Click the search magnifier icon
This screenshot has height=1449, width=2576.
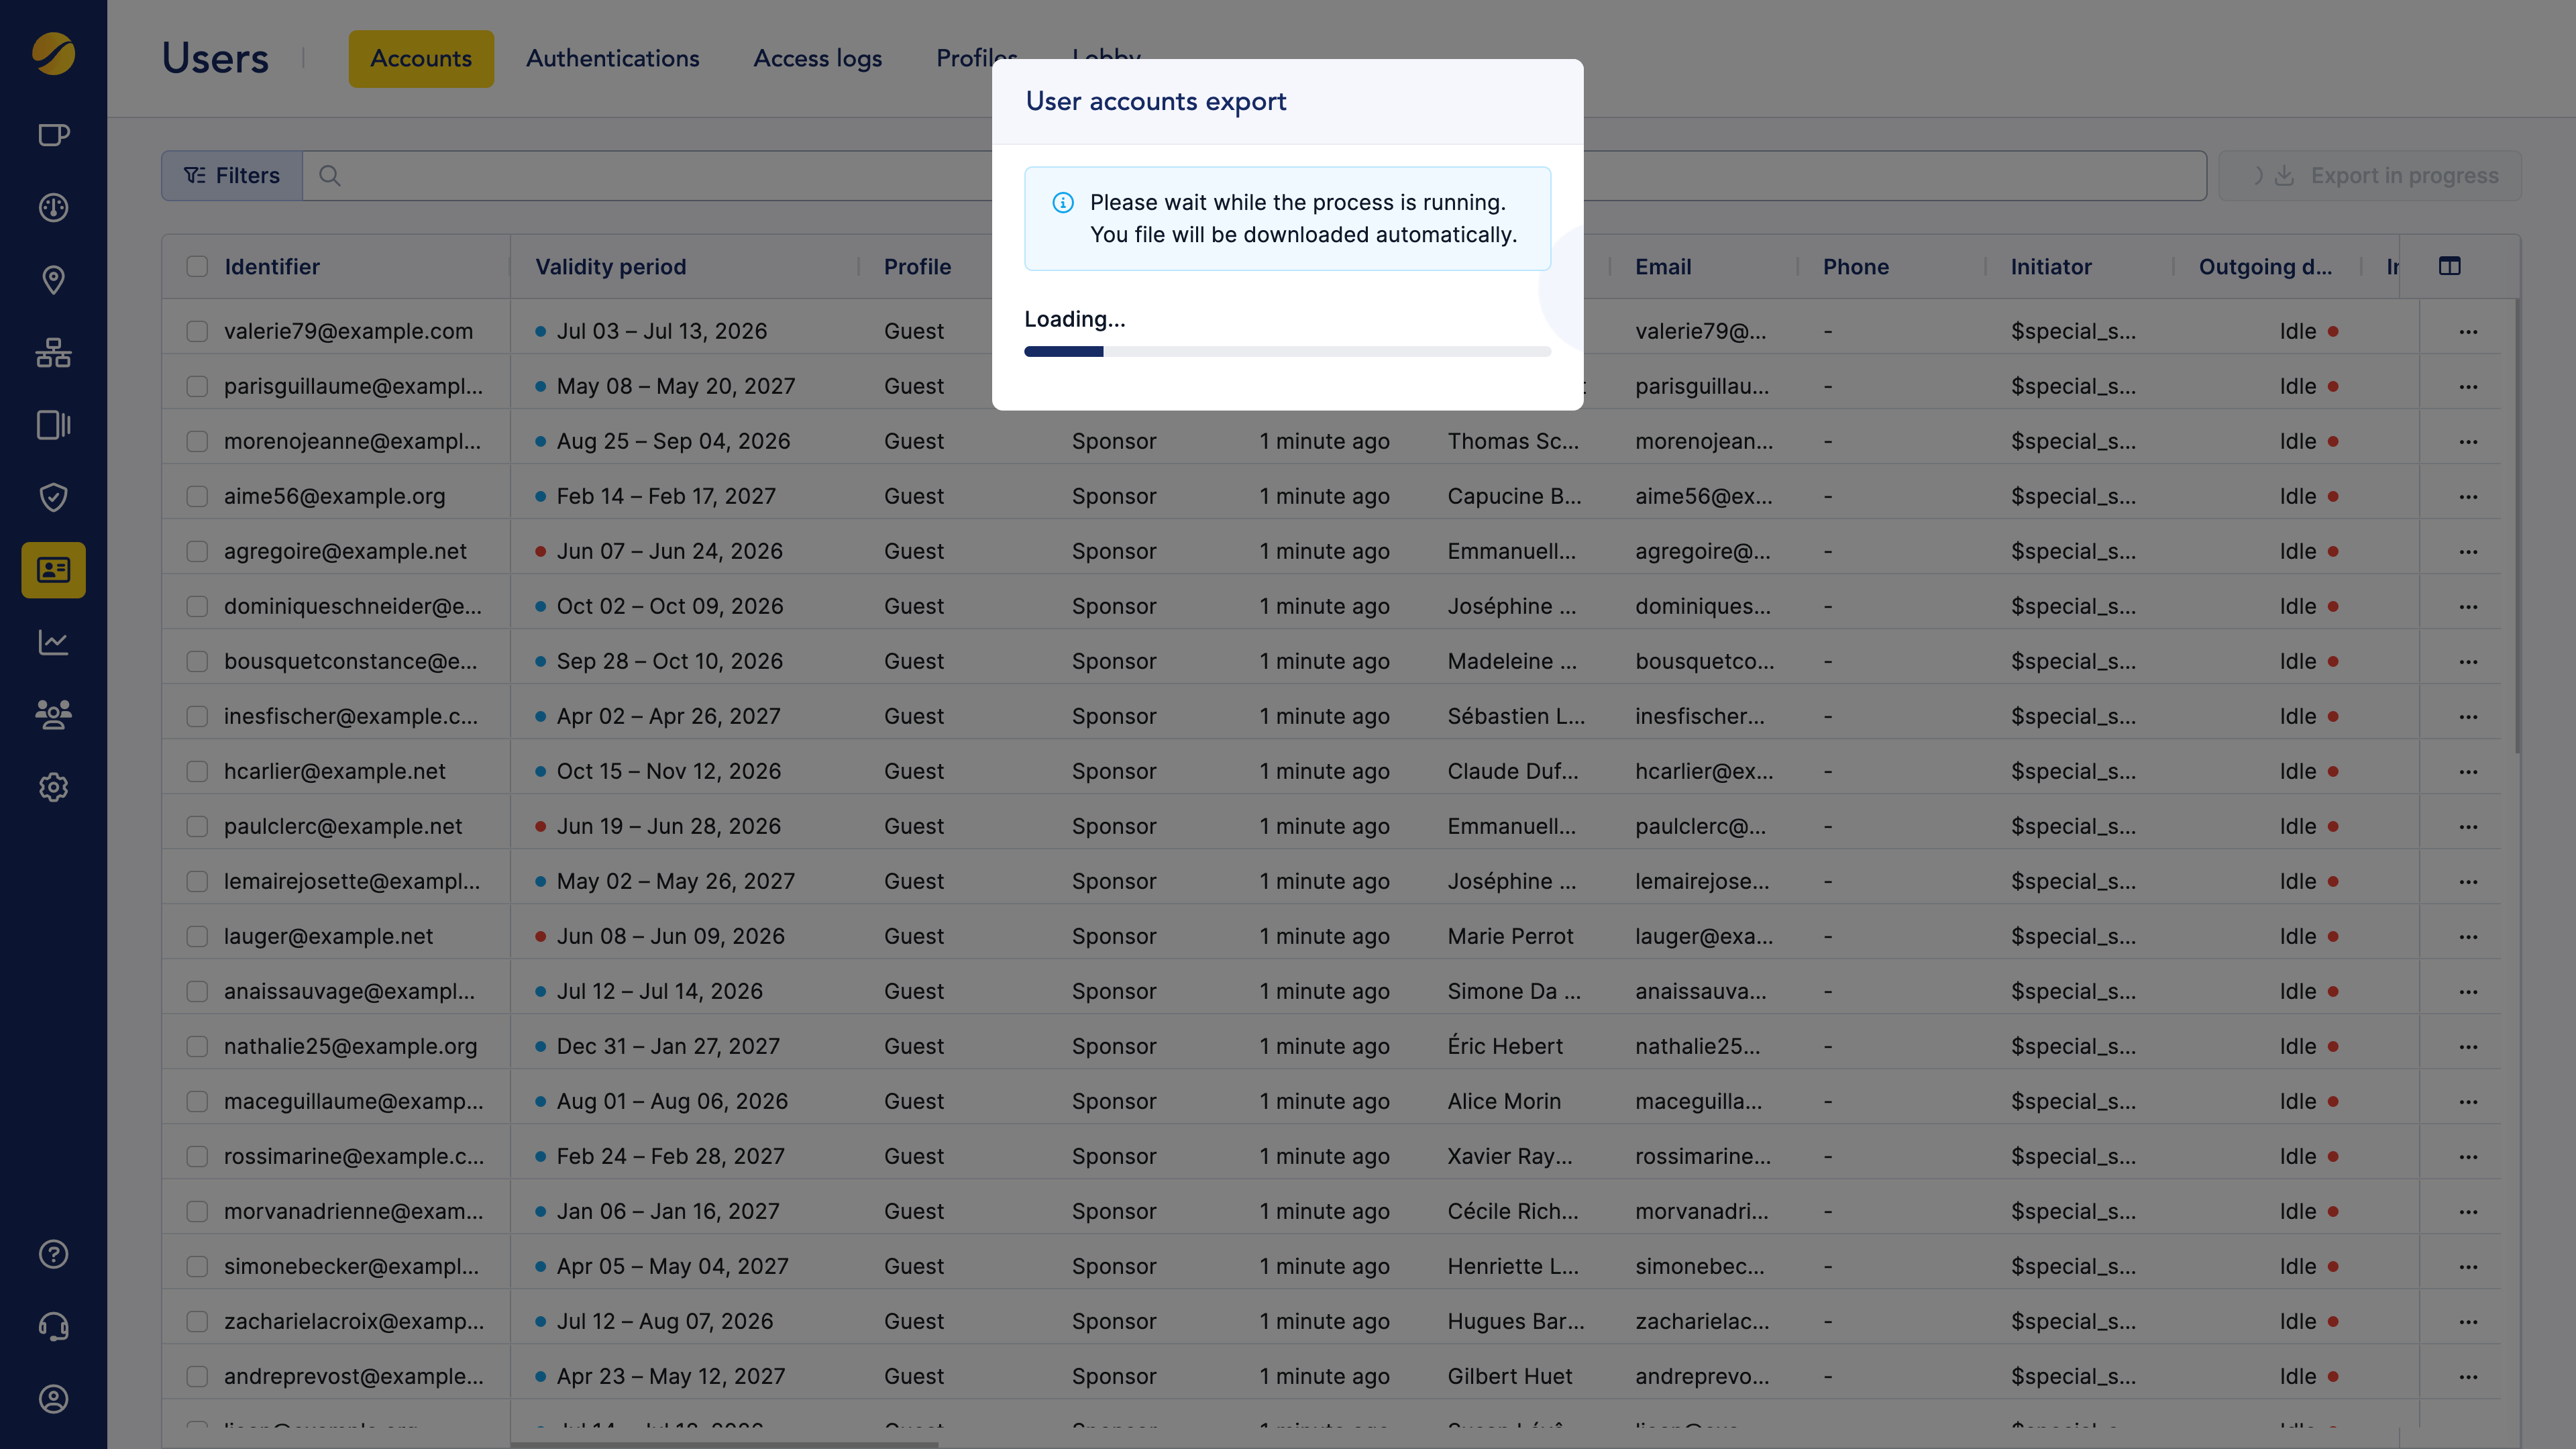pos(330,176)
